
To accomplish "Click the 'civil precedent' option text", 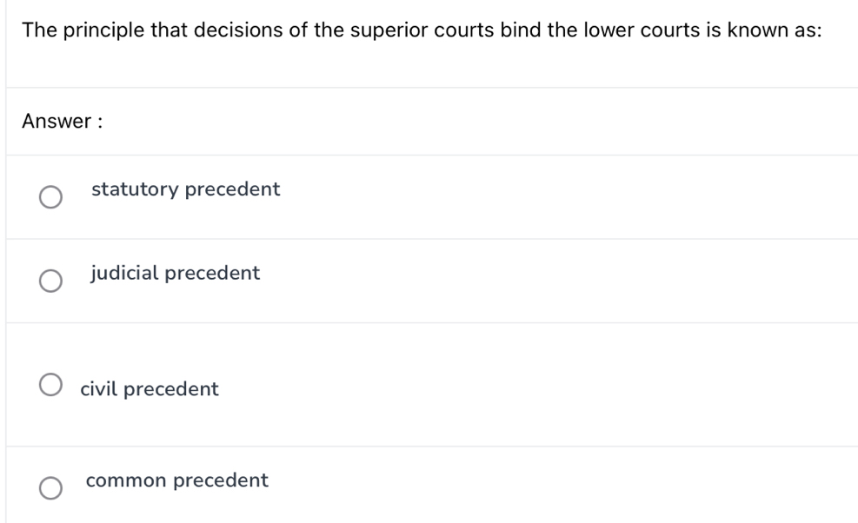I will click(150, 388).
